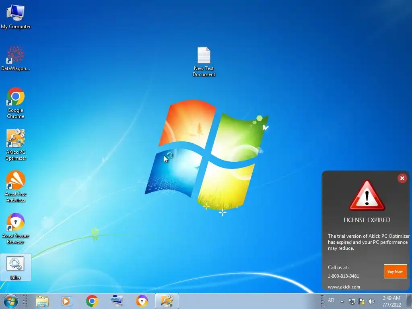This screenshot has width=412, height=309.
Task: Select the My Computer desktop icon
Action: coord(16,16)
